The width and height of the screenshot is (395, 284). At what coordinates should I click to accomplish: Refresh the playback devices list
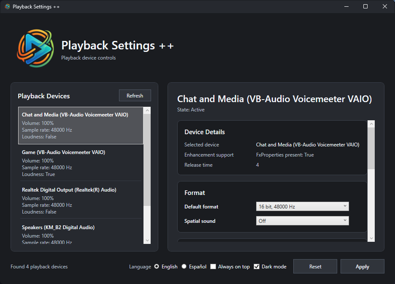pyautogui.click(x=135, y=95)
